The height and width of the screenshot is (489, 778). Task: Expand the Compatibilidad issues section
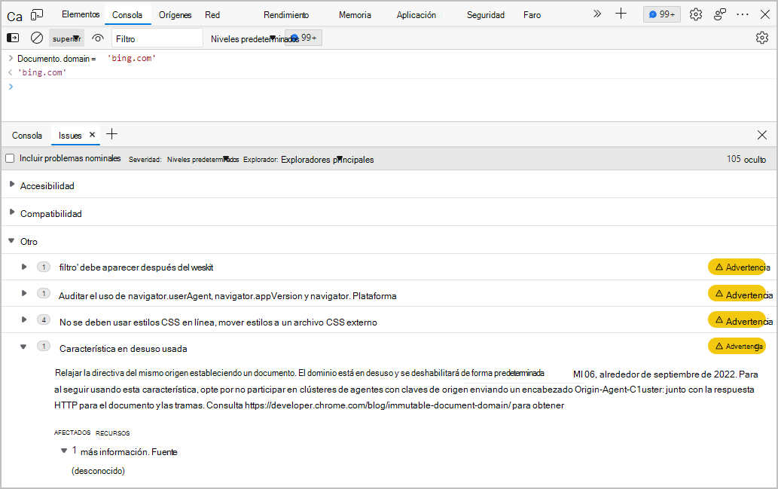click(x=11, y=213)
